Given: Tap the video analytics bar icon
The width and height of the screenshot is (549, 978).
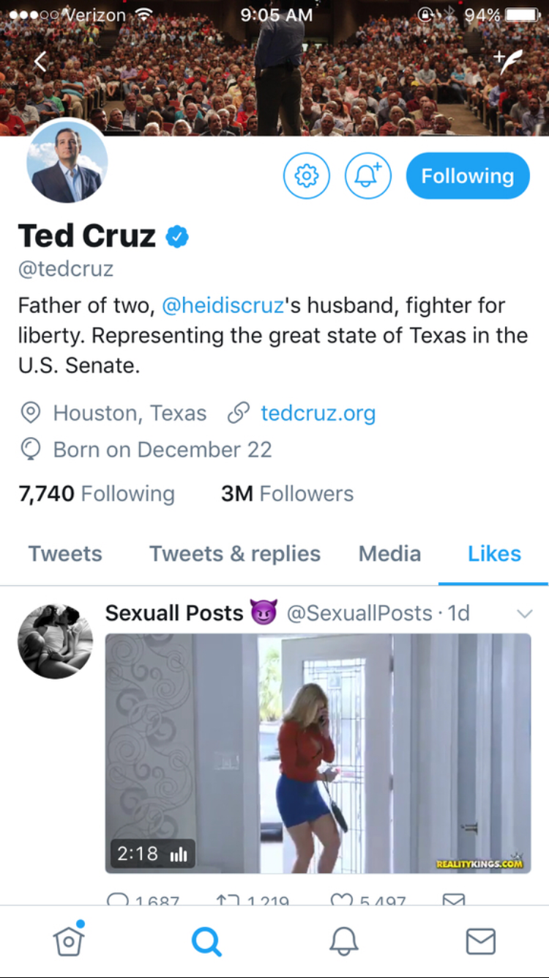Looking at the screenshot, I should click(178, 853).
